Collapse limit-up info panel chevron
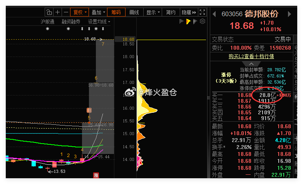 [x=251, y=64]
